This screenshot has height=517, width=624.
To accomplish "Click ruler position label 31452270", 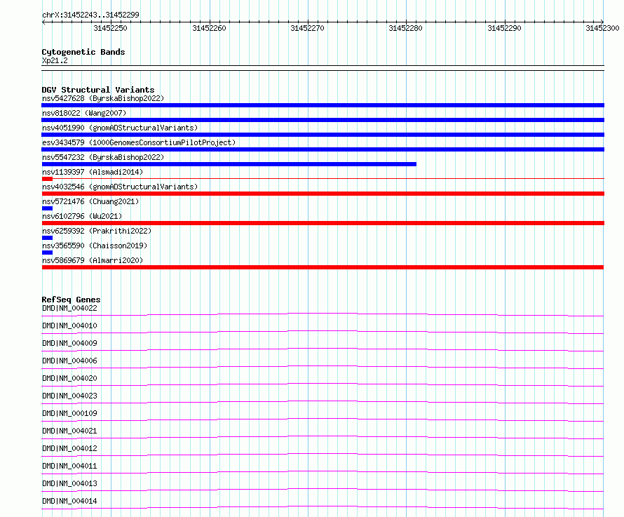I will pos(307,28).
